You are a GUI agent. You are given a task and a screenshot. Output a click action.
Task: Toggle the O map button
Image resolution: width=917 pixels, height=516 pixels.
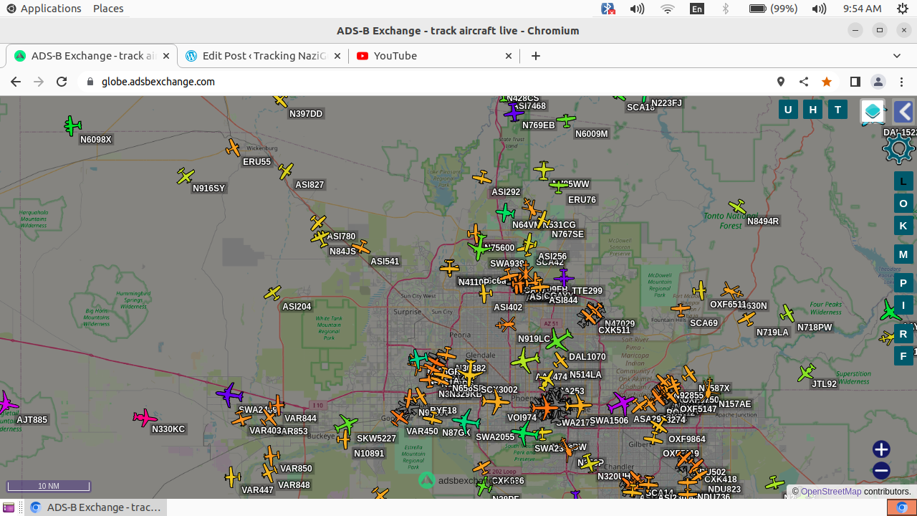click(x=903, y=204)
